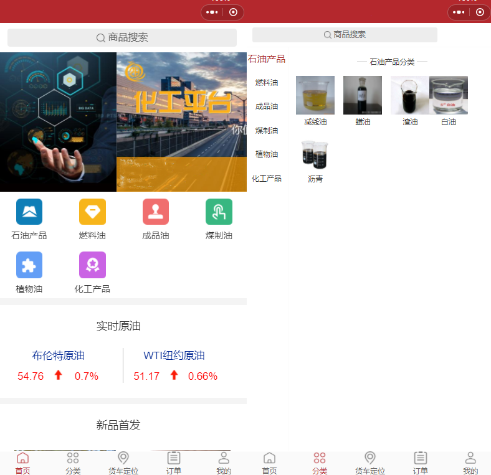The width and height of the screenshot is (491, 475).
Task: Click the 51.17 WTI price value
Action: 146,376
